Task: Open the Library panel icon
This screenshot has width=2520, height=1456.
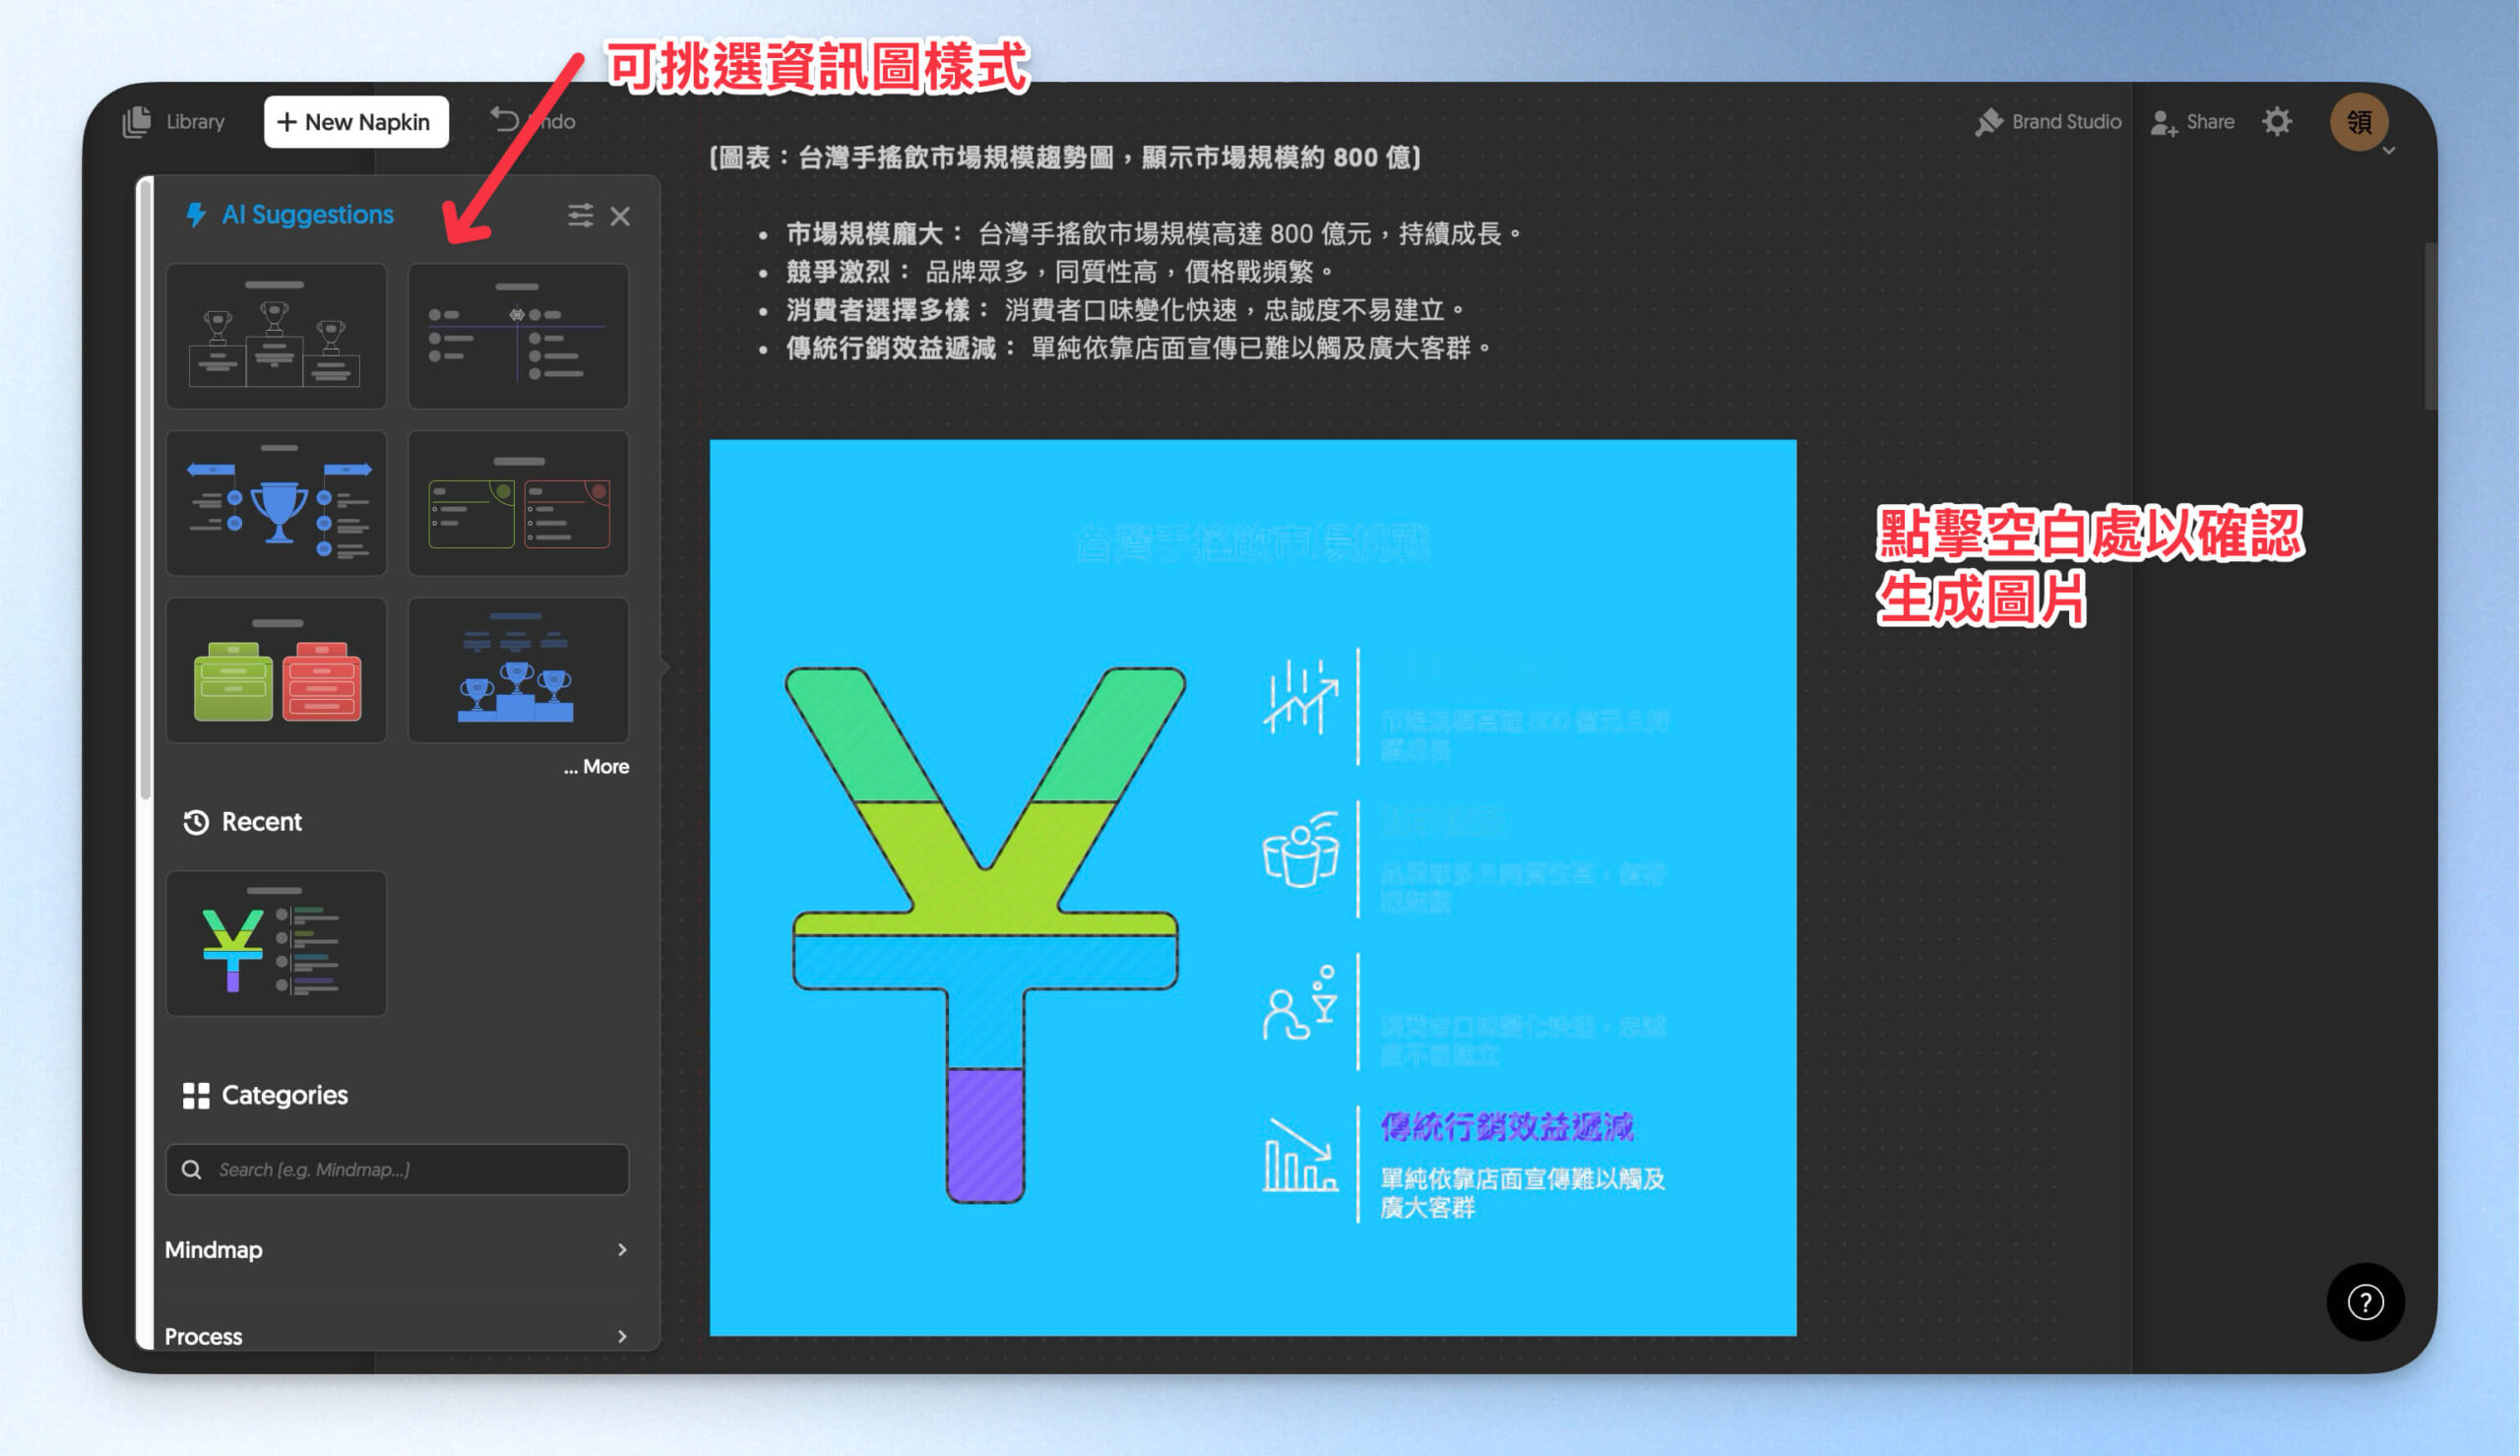Action: (137, 122)
